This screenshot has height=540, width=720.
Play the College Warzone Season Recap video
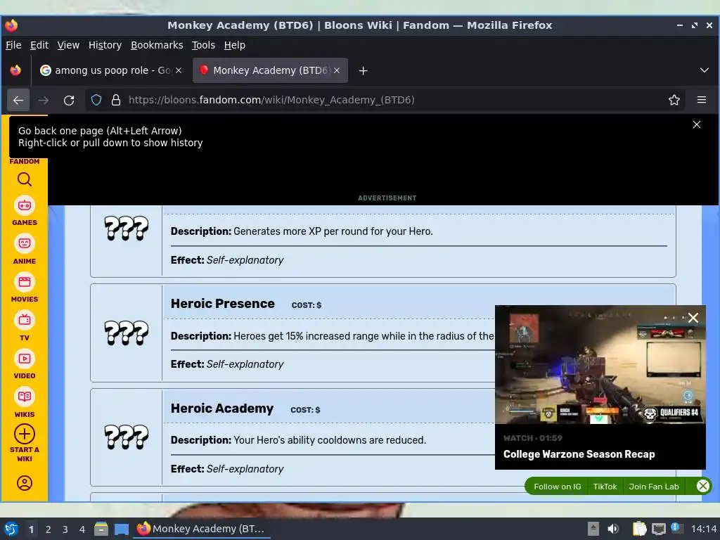coord(600,365)
